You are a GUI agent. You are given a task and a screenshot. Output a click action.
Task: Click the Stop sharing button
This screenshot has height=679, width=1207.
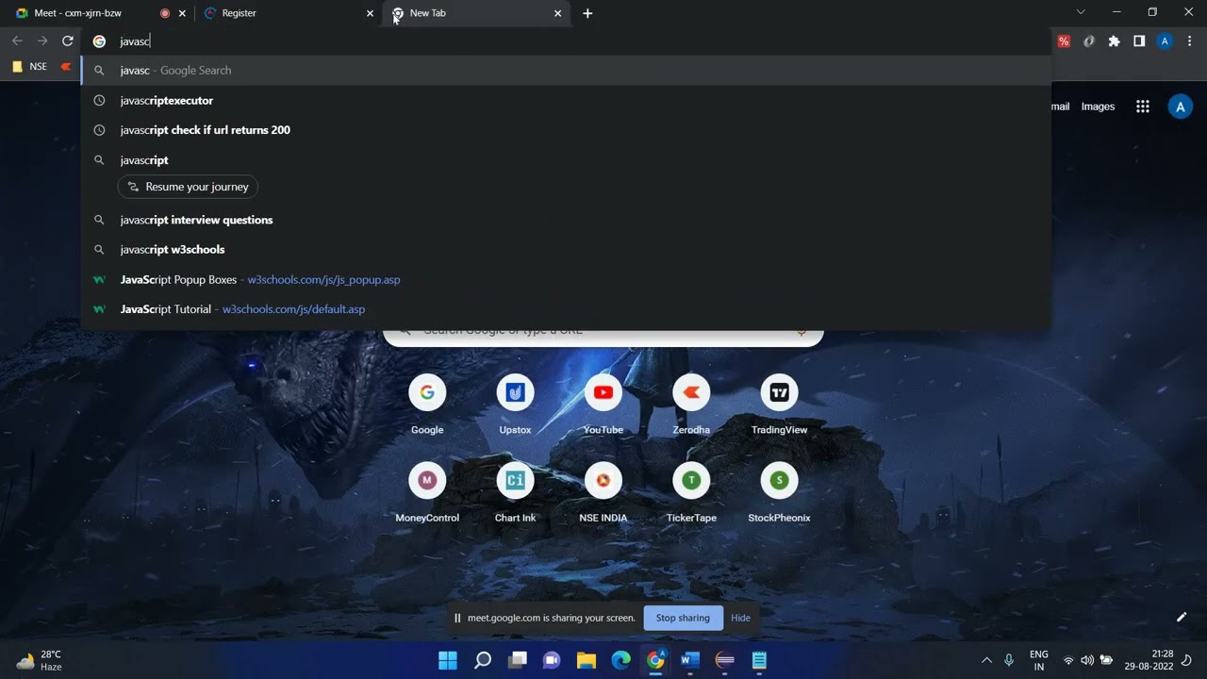683,618
